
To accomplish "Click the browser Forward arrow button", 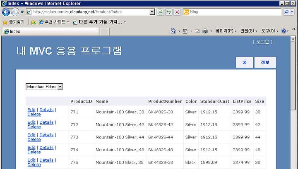I will tap(15, 12).
